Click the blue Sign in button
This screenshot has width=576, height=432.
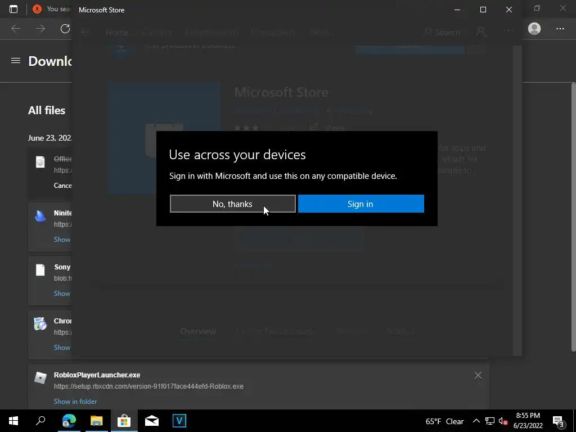pyautogui.click(x=361, y=204)
